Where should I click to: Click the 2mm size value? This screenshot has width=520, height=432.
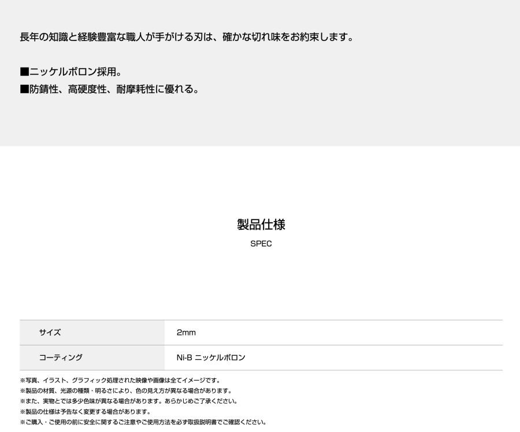pyautogui.click(x=186, y=333)
